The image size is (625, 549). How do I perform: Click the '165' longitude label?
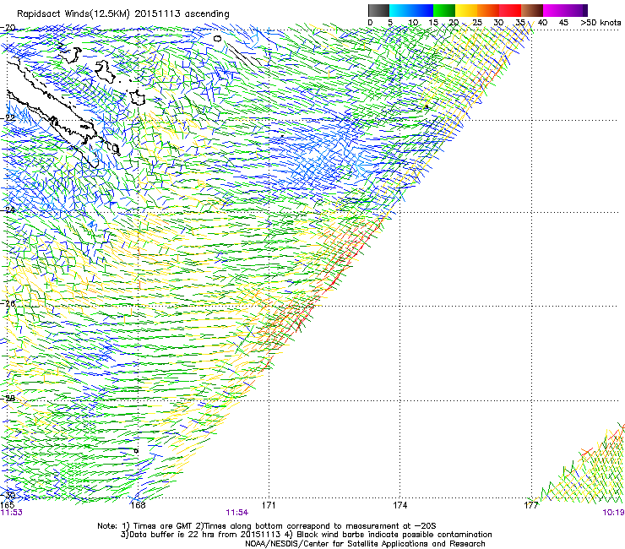[x=8, y=505]
